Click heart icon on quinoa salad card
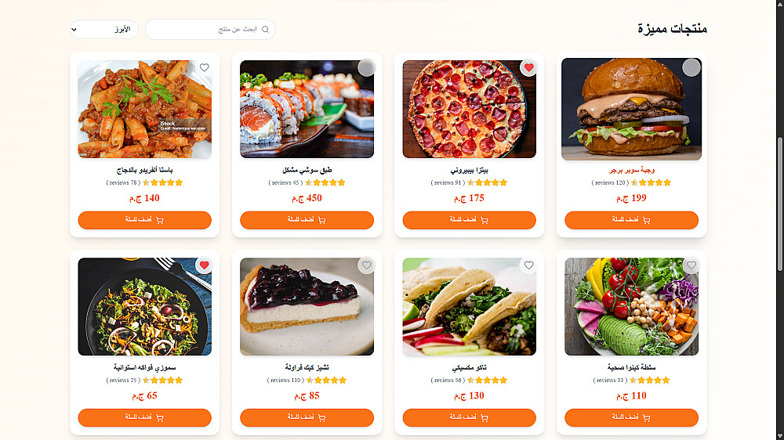This screenshot has height=440, width=784. [x=691, y=265]
